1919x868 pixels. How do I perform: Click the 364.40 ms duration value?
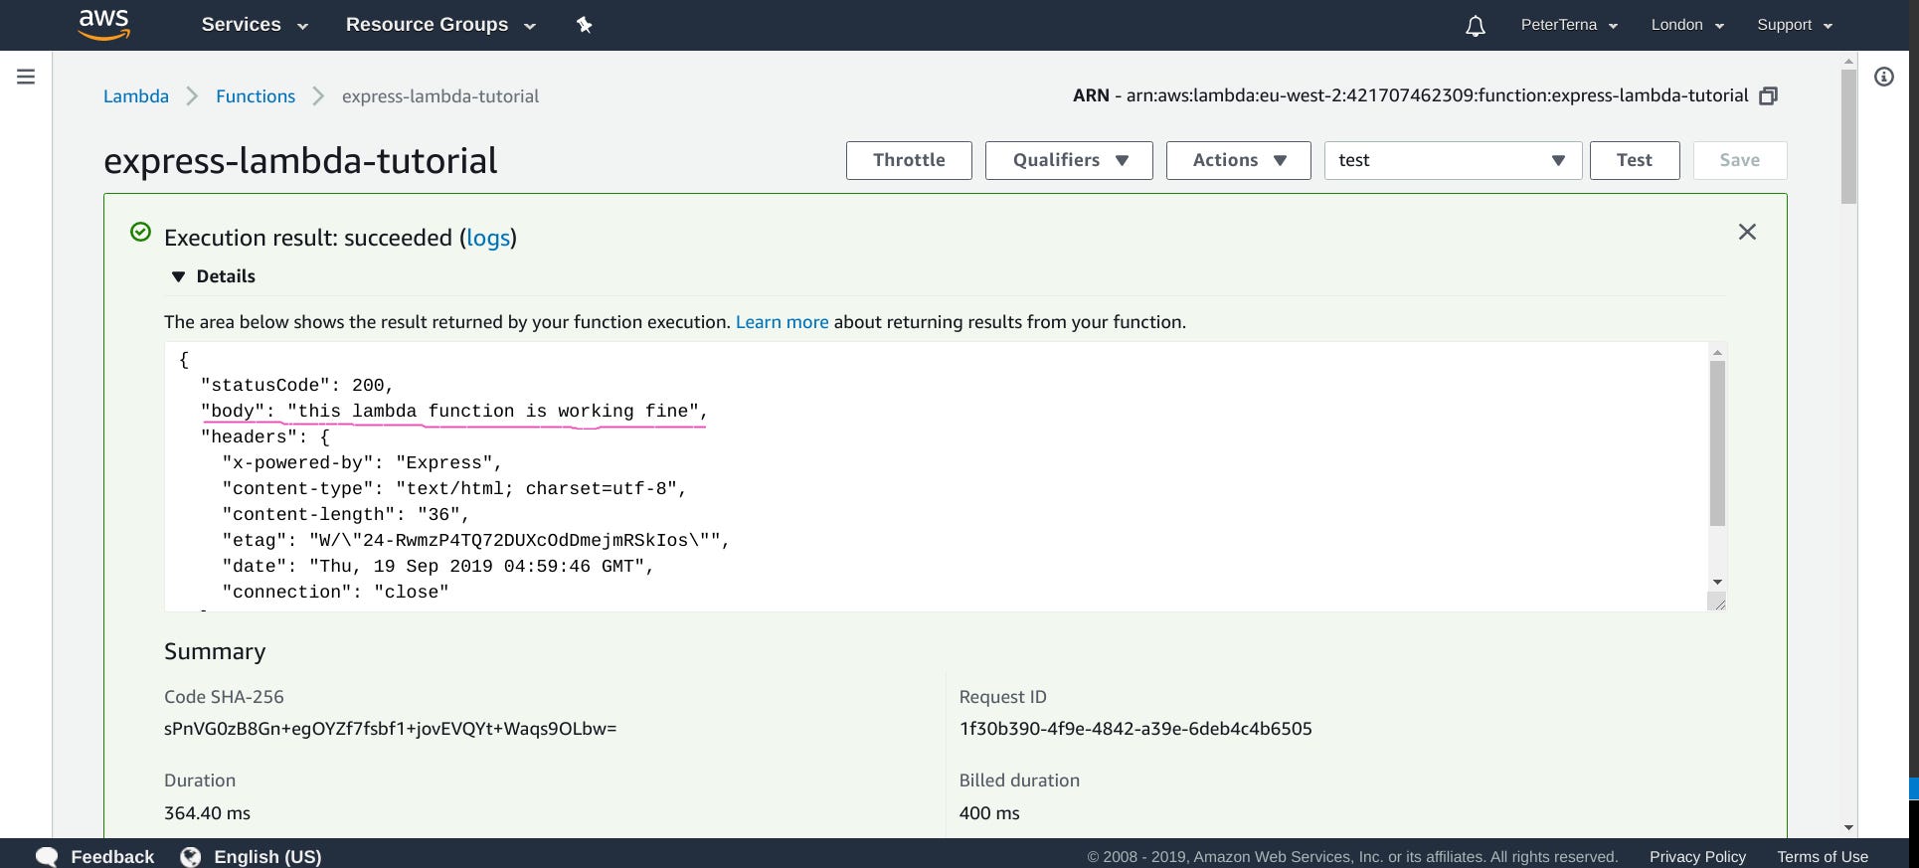pyautogui.click(x=207, y=813)
